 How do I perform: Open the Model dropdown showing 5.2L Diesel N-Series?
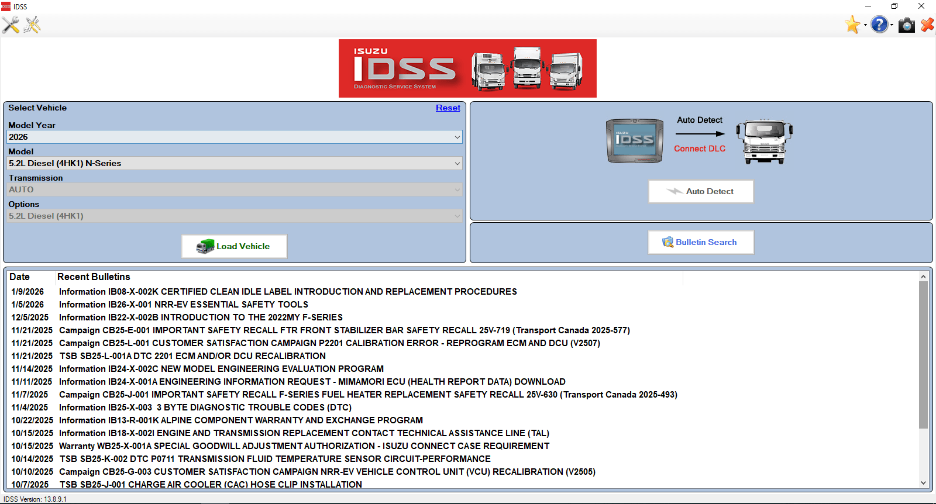(x=234, y=163)
